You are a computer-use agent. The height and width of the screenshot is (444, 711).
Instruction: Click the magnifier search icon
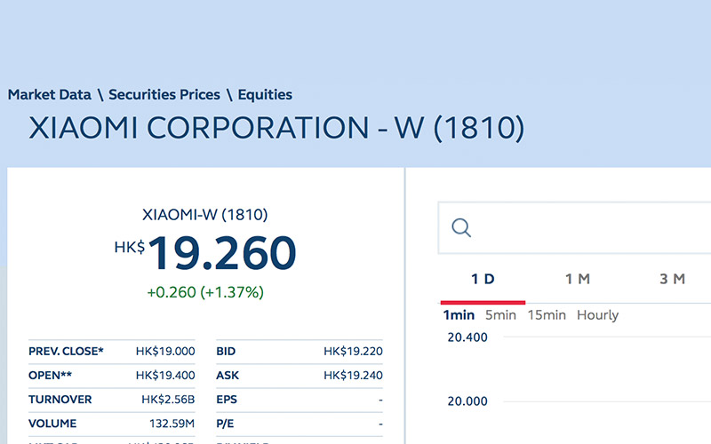461,228
